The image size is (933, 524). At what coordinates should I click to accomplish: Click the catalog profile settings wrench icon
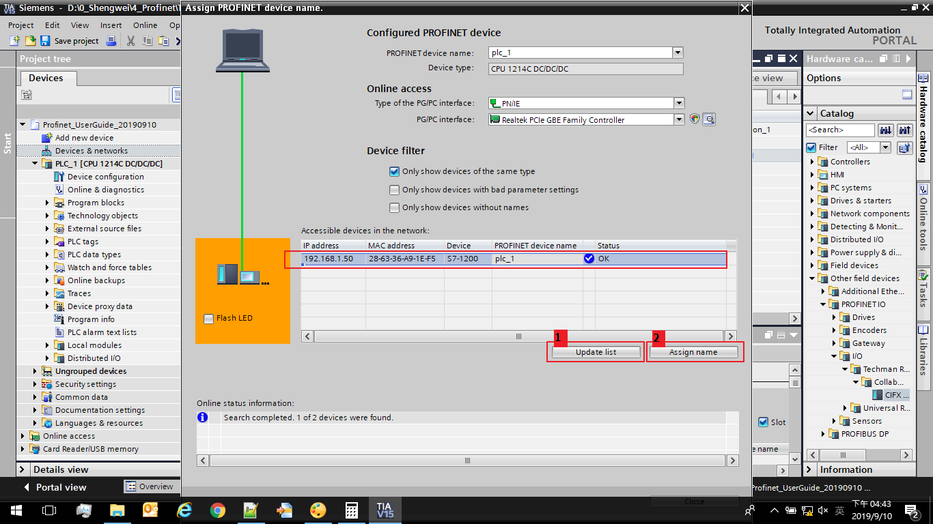point(905,147)
